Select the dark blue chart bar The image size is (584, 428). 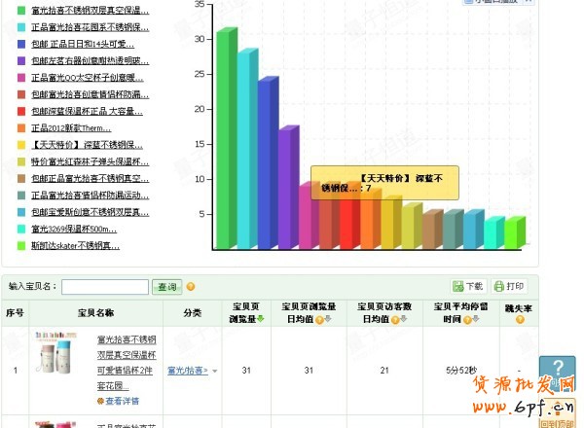269,162
